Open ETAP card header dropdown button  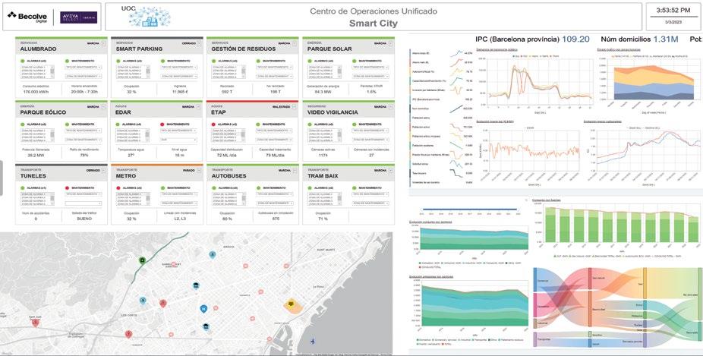point(295,107)
